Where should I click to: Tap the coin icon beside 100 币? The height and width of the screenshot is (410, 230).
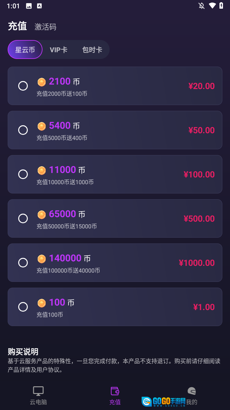click(42, 303)
